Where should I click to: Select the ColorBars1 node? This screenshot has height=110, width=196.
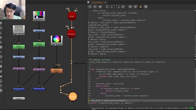click(39, 16)
